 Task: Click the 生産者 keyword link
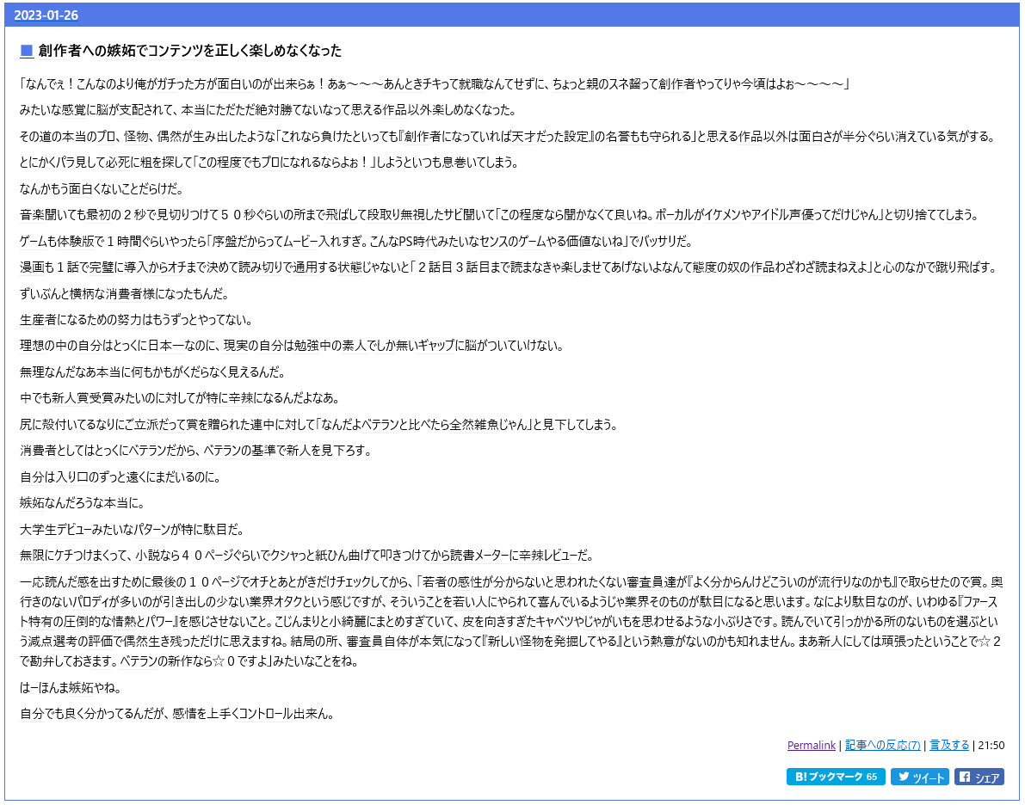pyautogui.click(x=37, y=320)
